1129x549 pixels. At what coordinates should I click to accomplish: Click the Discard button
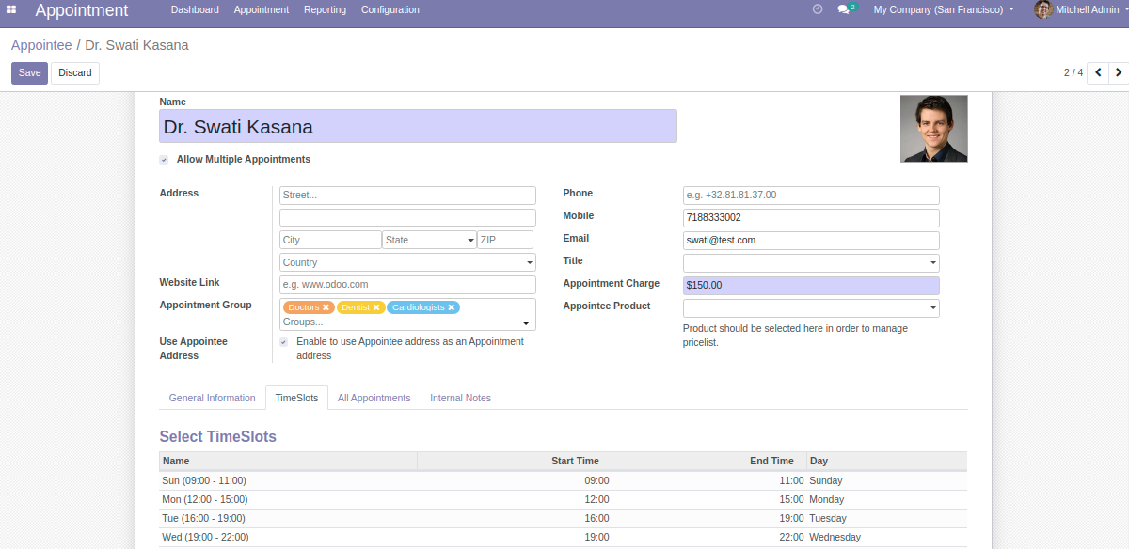(75, 72)
